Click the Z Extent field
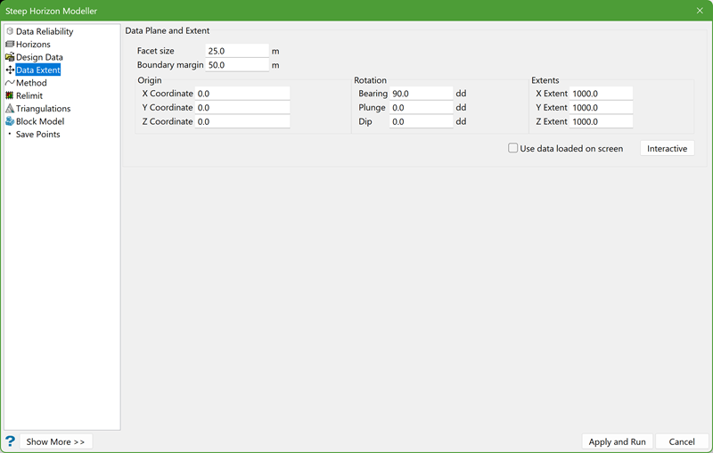 click(x=601, y=122)
